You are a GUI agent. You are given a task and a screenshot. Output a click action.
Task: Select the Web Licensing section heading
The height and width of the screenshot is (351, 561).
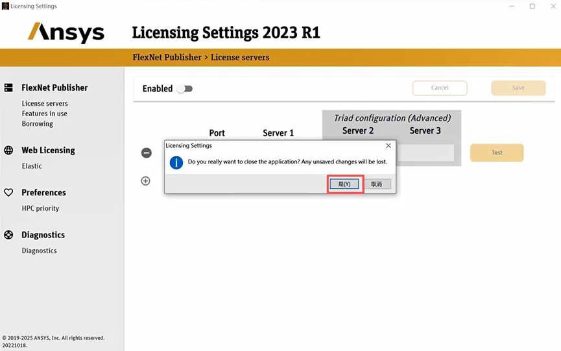48,151
